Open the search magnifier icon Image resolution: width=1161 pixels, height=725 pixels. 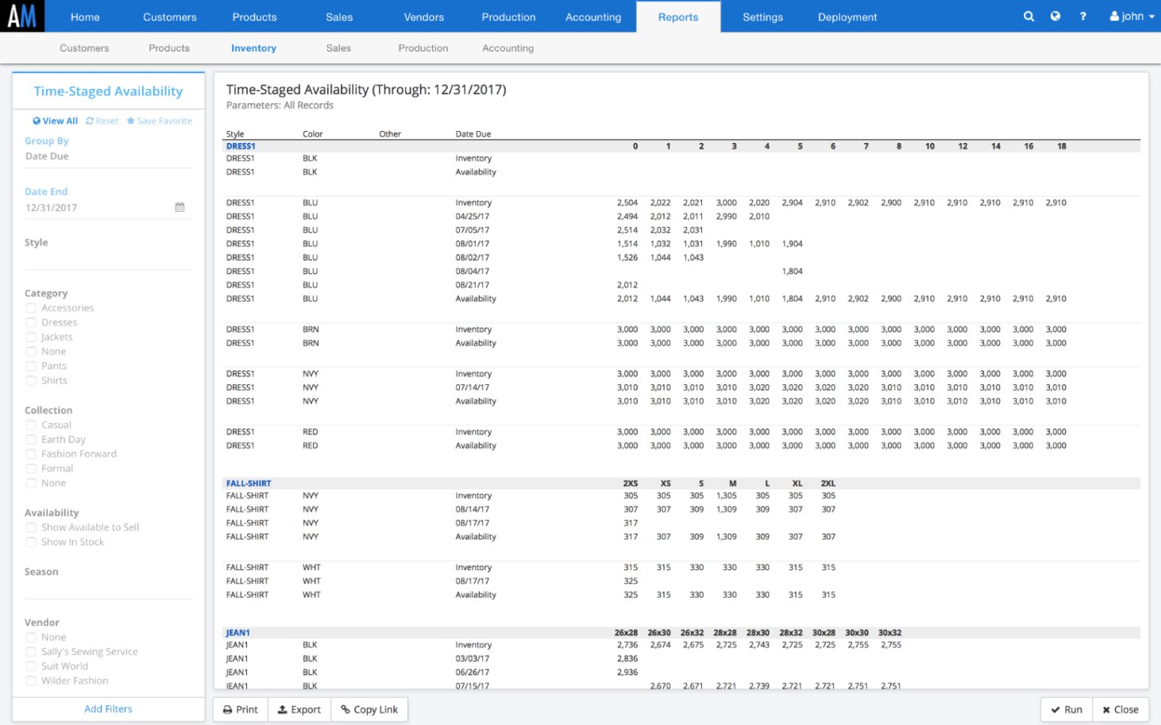(1028, 17)
